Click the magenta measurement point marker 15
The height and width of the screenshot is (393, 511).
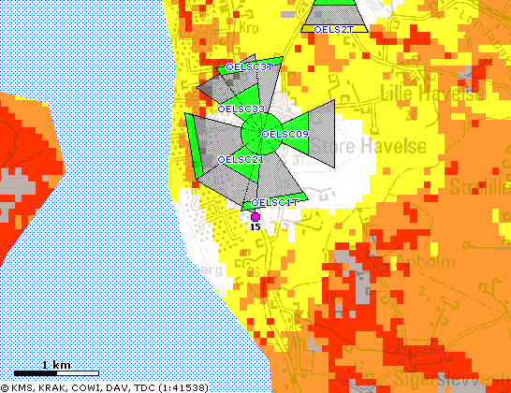255,217
